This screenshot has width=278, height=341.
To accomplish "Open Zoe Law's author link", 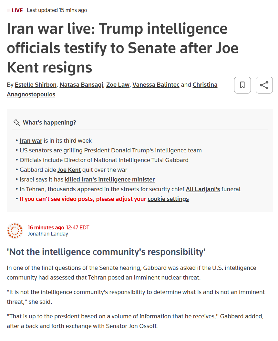I will point(118,85).
